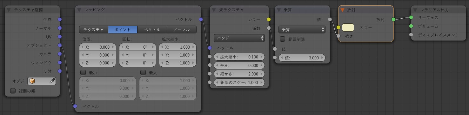Viewport: 469px width, 115px height.
Task: Open the emission カラー swatch
Action: [348, 27]
